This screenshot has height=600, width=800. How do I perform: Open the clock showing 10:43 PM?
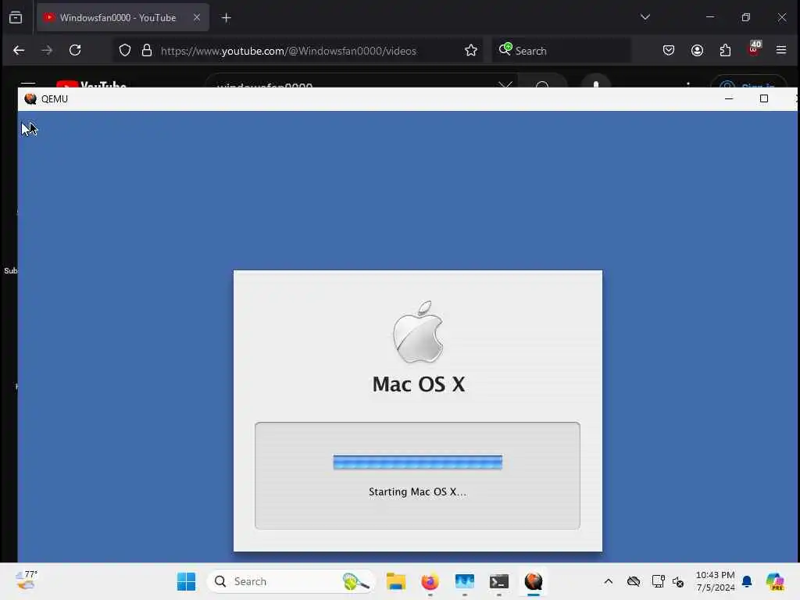pyautogui.click(x=716, y=581)
